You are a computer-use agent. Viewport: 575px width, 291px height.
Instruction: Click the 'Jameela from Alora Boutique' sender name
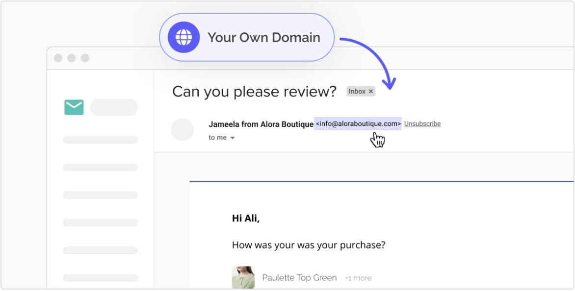(x=259, y=124)
